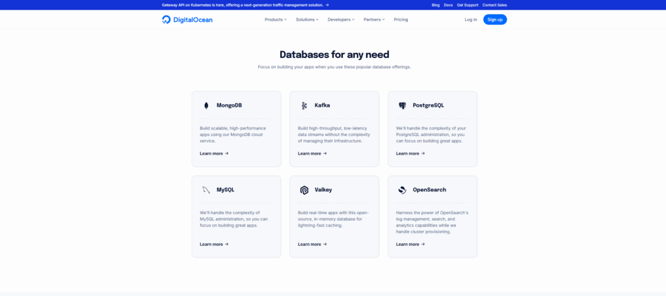The image size is (666, 296).
Task: Click the Databases for any need heading
Action: [334, 55]
